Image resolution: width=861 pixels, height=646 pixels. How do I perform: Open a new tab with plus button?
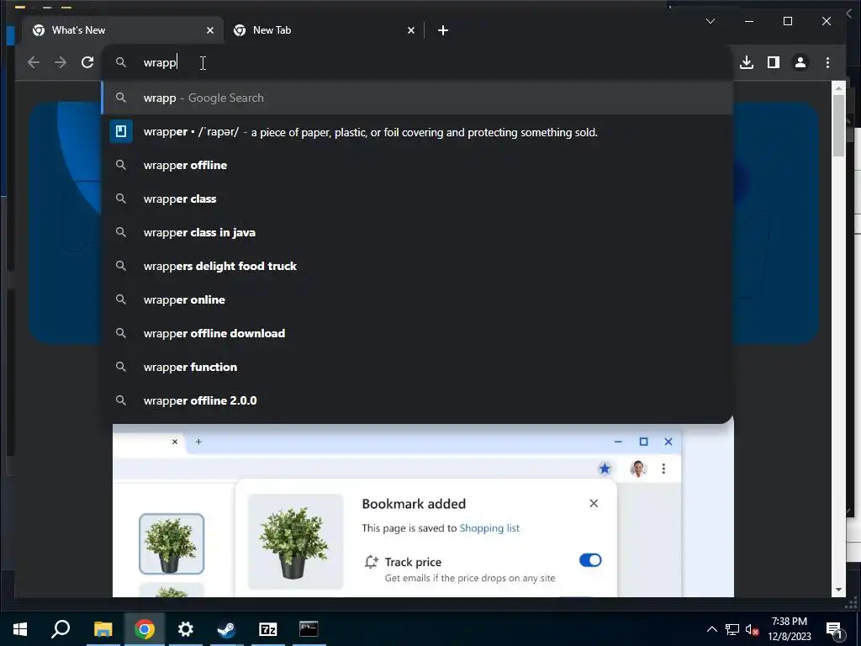(443, 30)
